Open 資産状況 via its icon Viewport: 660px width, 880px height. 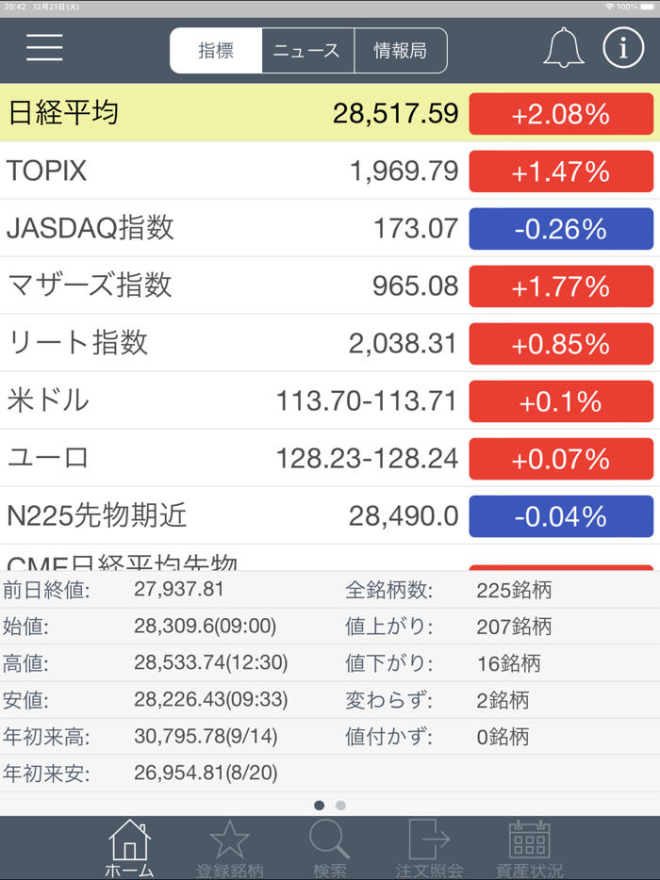tap(529, 841)
